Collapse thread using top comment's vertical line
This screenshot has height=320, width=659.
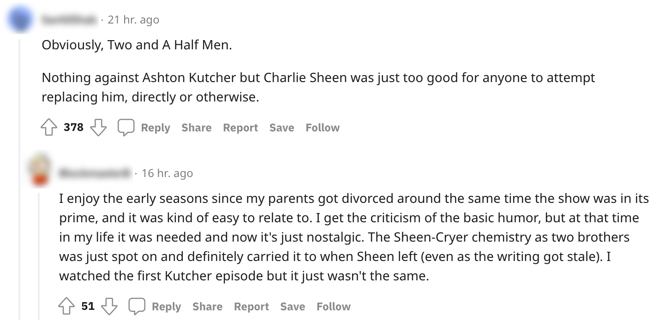[20, 184]
